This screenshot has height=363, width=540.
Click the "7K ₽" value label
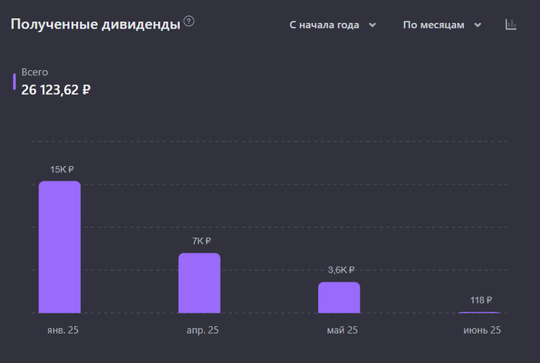202,241
